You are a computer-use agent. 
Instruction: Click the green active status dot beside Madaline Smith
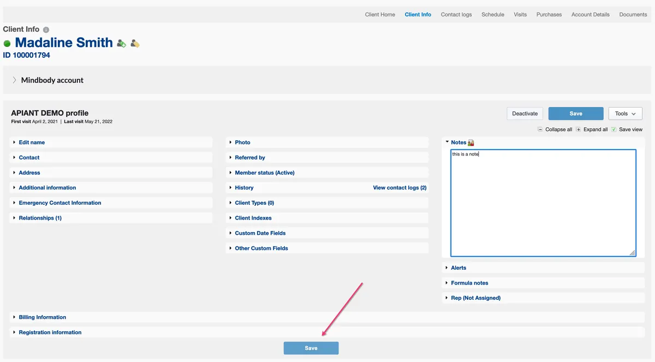click(7, 43)
